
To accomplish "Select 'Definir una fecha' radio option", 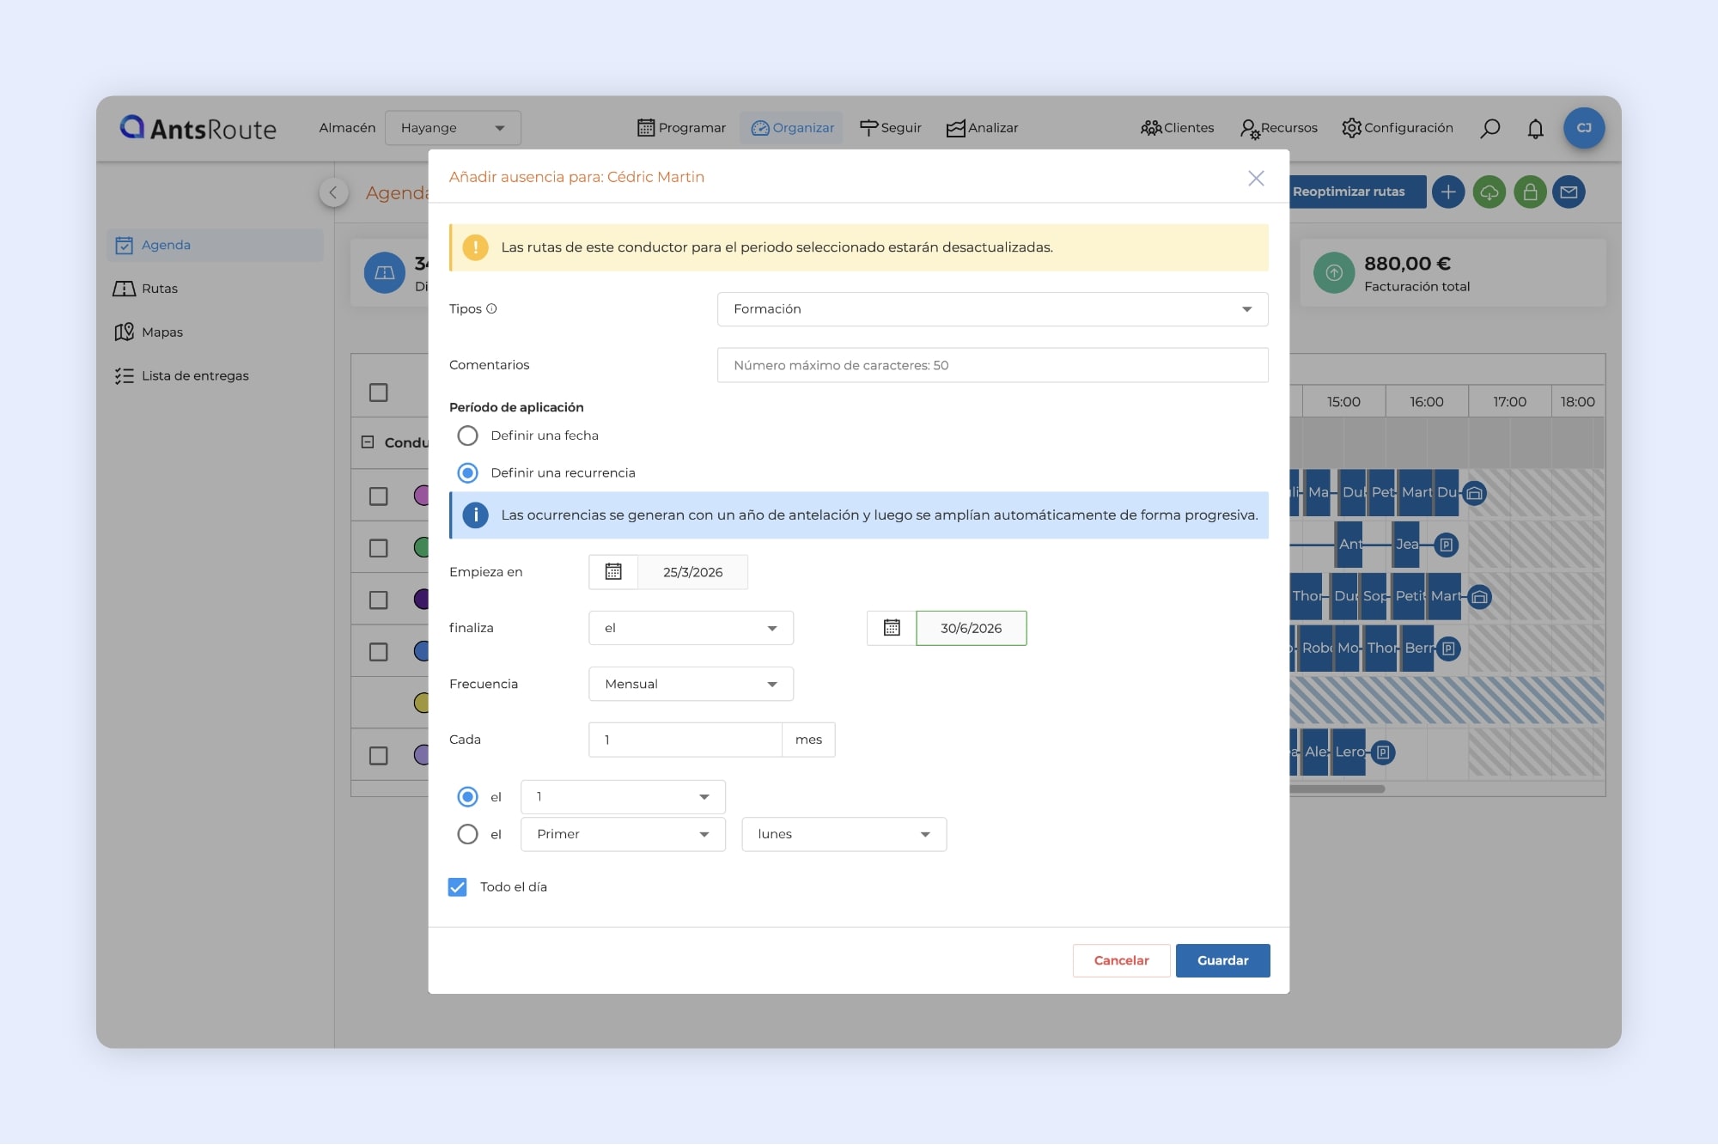I will point(467,435).
